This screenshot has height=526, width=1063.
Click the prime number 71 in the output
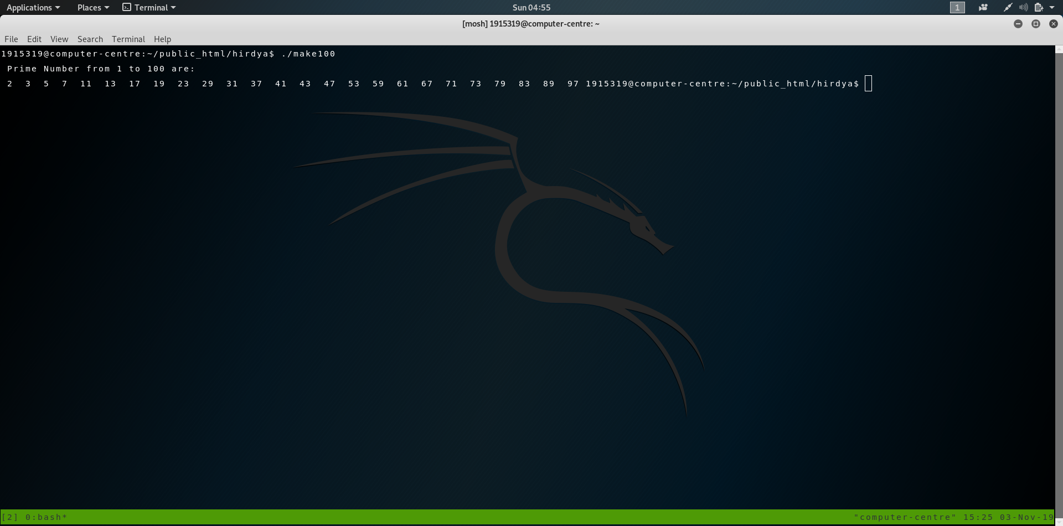point(451,84)
